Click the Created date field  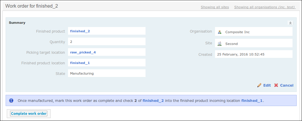pyautogui.click(x=254, y=54)
